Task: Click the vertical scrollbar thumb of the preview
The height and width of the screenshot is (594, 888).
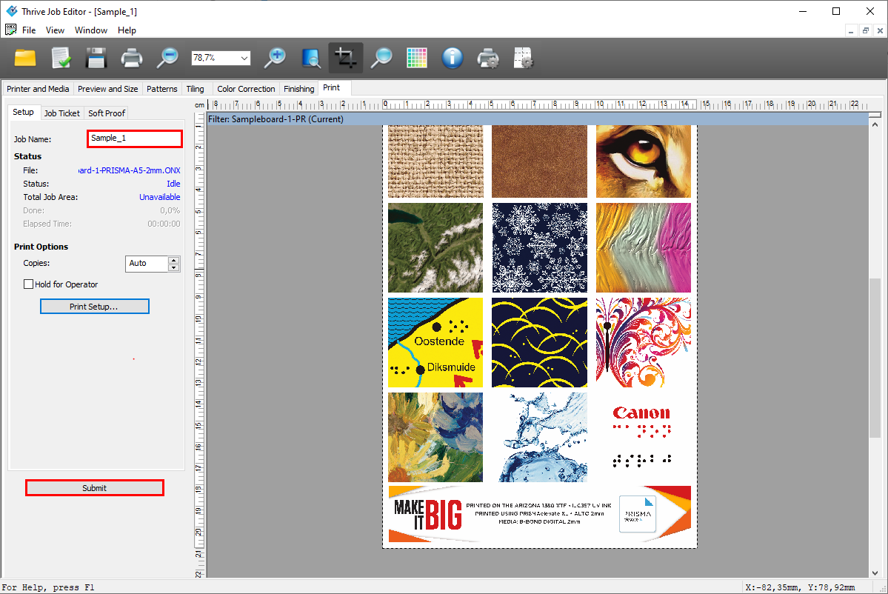Action: click(875, 358)
